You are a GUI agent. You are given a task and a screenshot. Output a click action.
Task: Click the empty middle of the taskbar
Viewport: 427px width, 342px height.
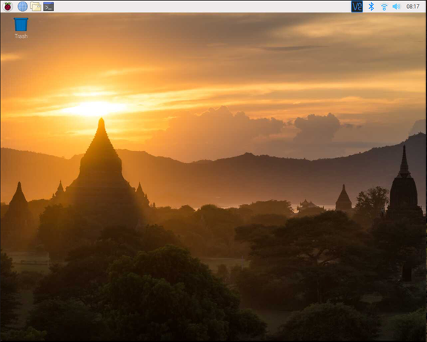[202, 6]
